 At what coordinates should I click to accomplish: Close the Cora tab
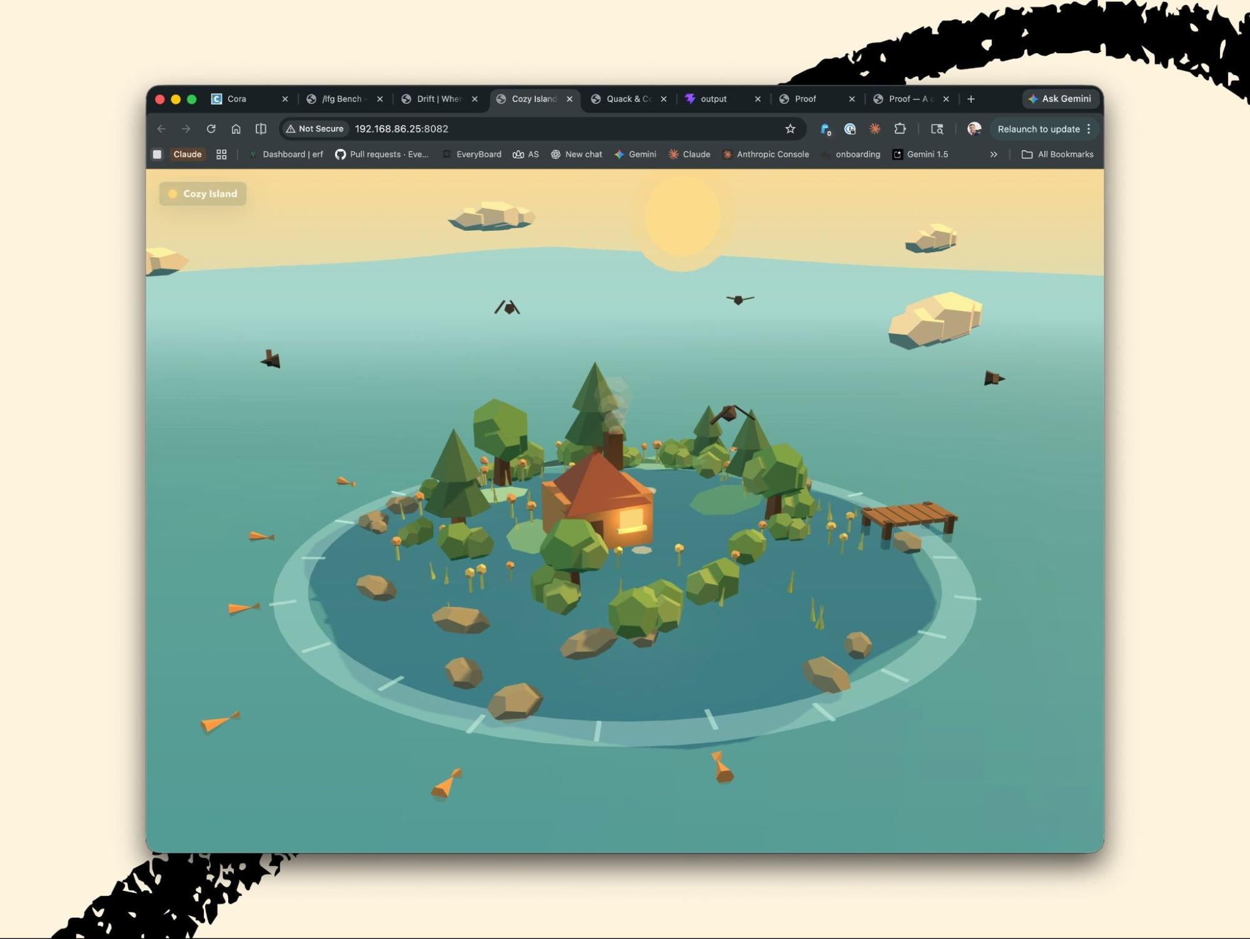coord(285,99)
